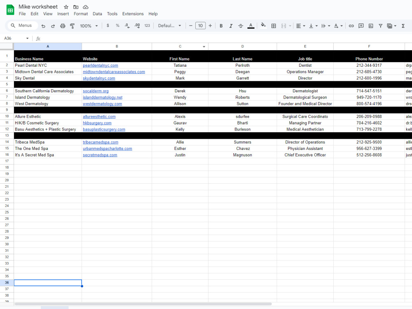Toggle bold formatting

pos(221,26)
